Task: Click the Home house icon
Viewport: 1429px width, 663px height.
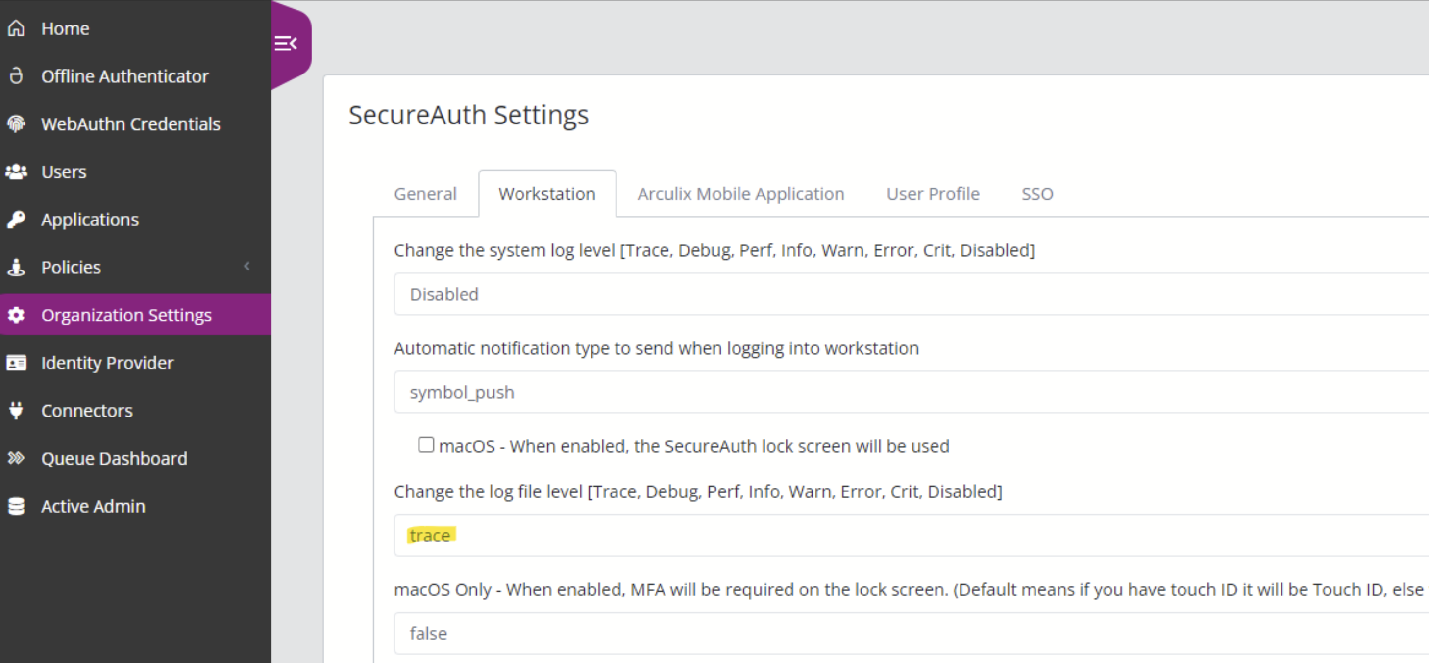Action: (x=17, y=28)
